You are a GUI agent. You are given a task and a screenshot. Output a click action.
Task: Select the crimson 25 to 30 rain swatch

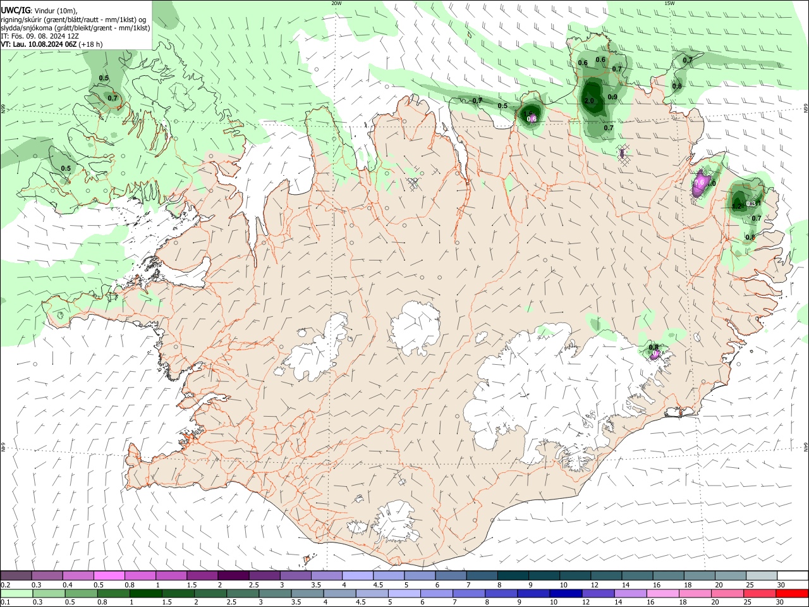pos(760,593)
